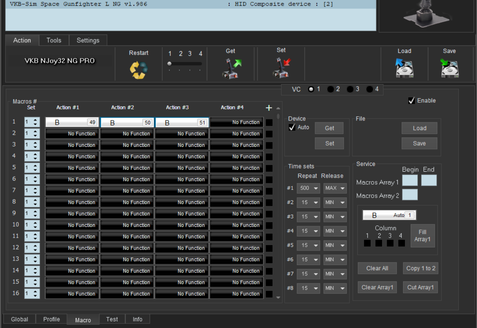Open the #7 Release dropdown
Image resolution: width=477 pixels, height=328 pixels.
[335, 274]
